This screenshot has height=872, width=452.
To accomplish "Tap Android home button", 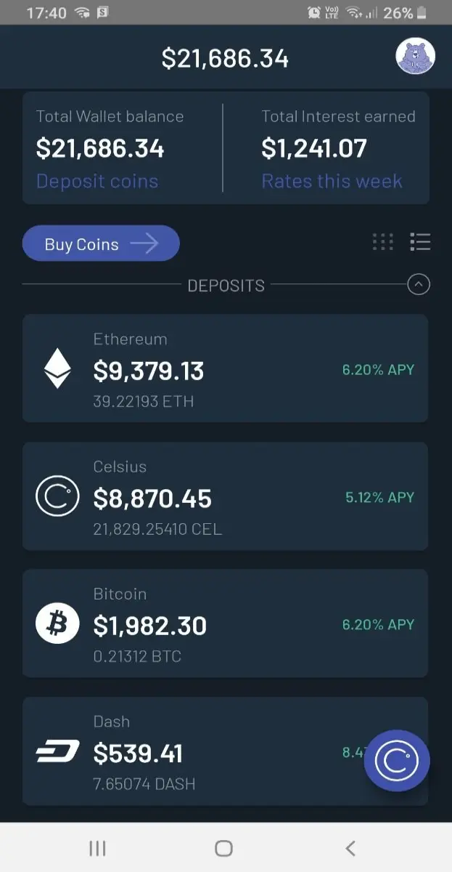I will pyautogui.click(x=224, y=848).
